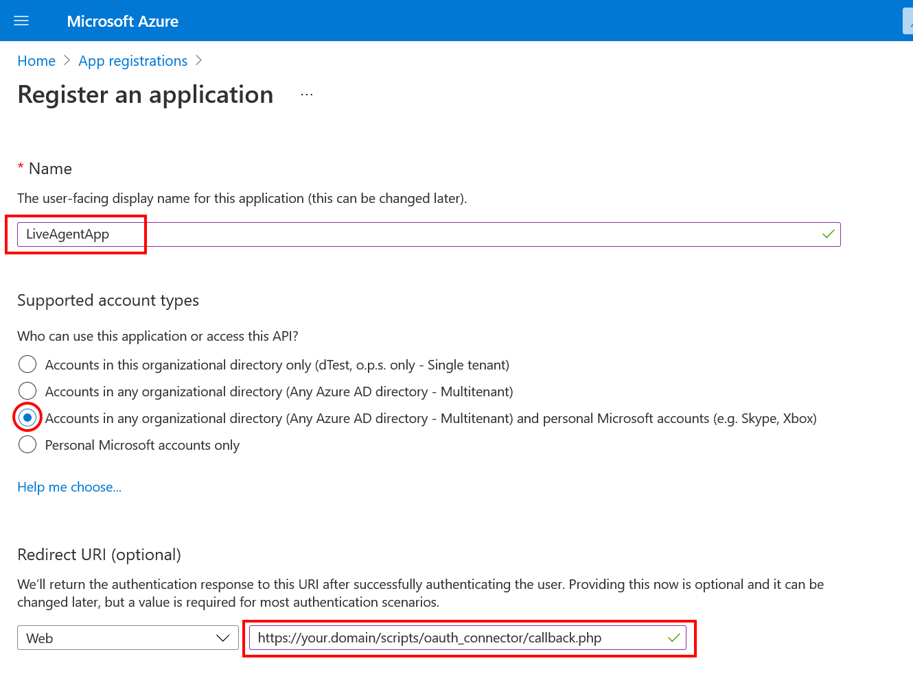
Task: Click the chevron after the Home breadcrumb
Action: (x=67, y=60)
